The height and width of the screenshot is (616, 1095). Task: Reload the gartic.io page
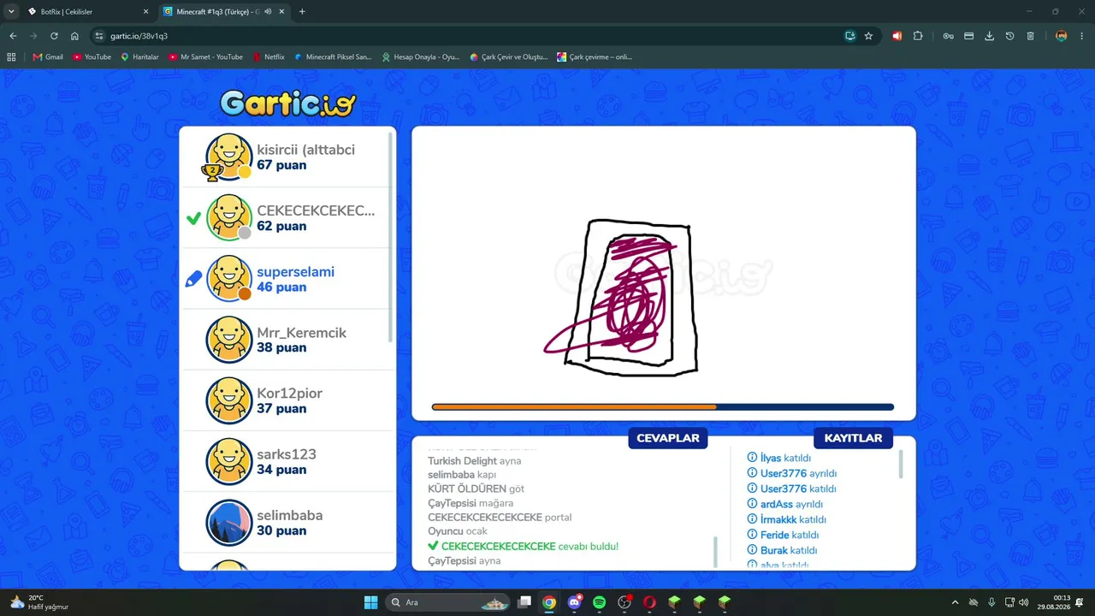(54, 36)
